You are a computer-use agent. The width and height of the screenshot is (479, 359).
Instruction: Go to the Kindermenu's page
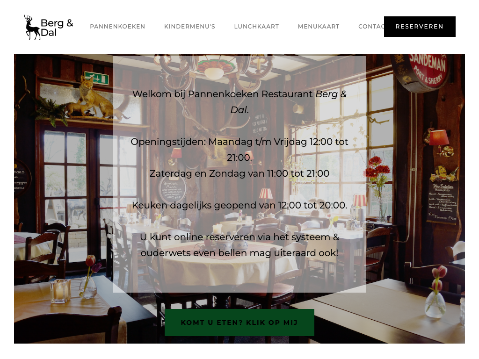click(x=190, y=27)
